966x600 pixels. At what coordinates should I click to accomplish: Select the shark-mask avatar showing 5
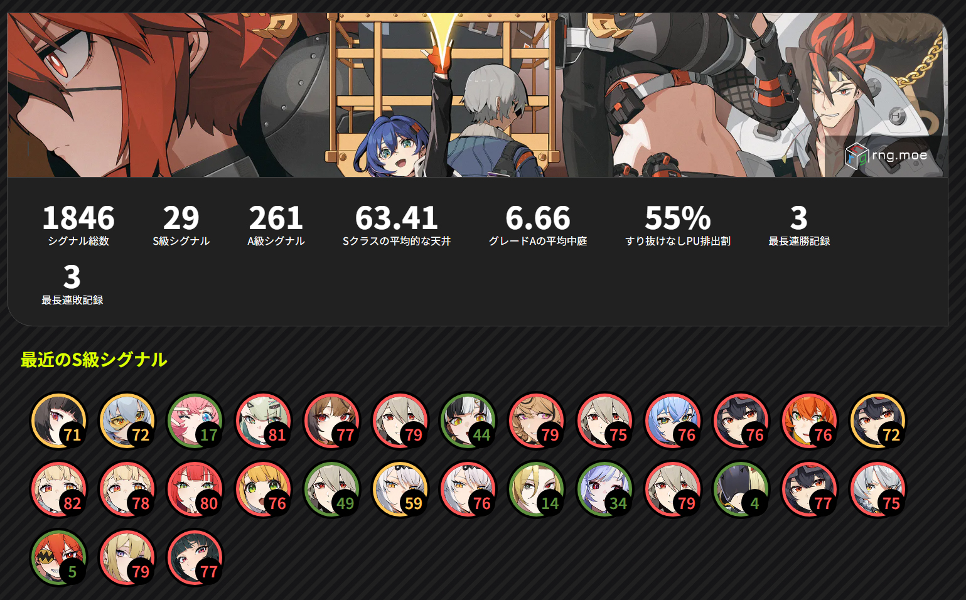point(59,558)
